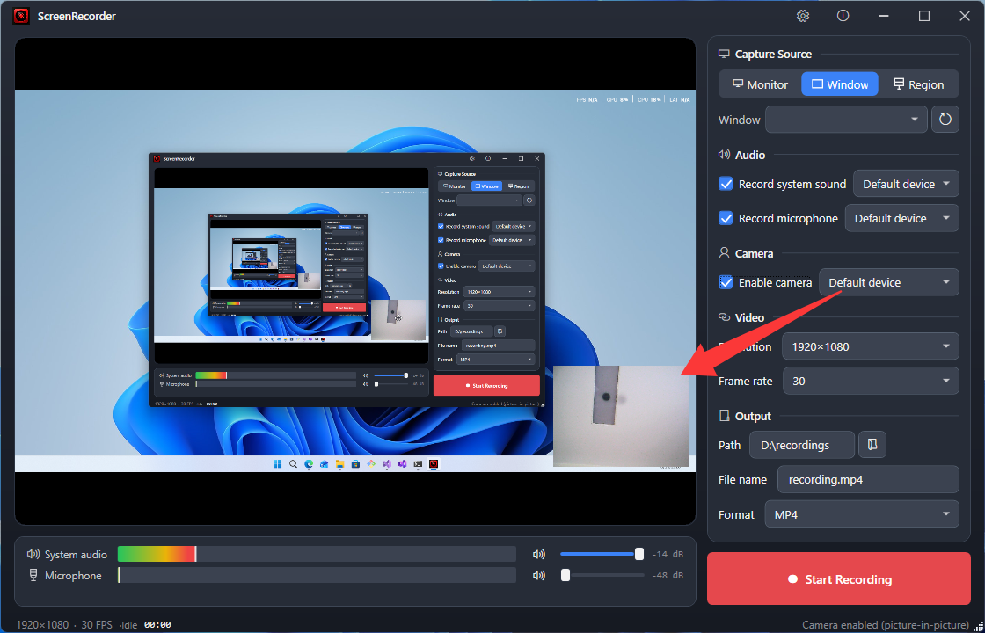Click the camera picture-in-picture thumbnail
The height and width of the screenshot is (633, 985).
(x=621, y=417)
